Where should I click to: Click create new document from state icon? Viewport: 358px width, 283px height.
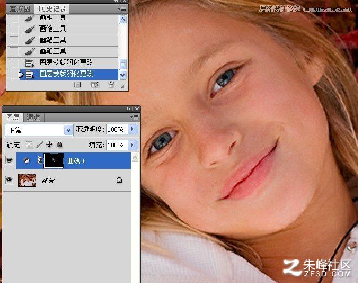coord(78,85)
